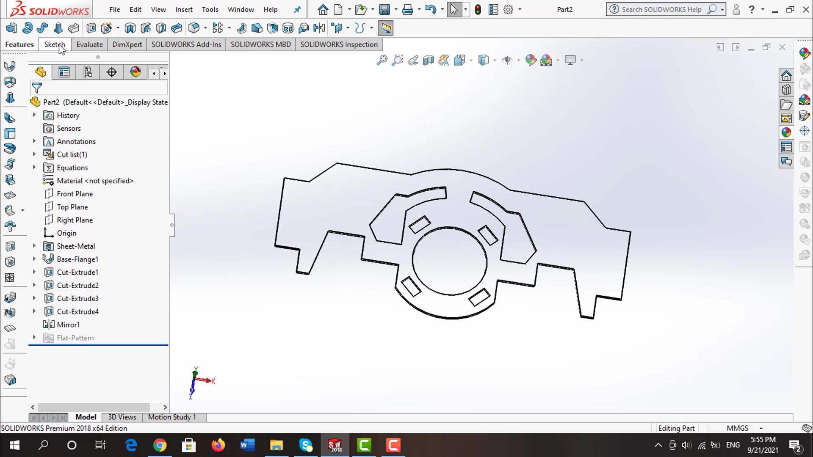The image size is (813, 457).
Task: Expand the Cut-Extrude3 tree node
Action: (34, 298)
